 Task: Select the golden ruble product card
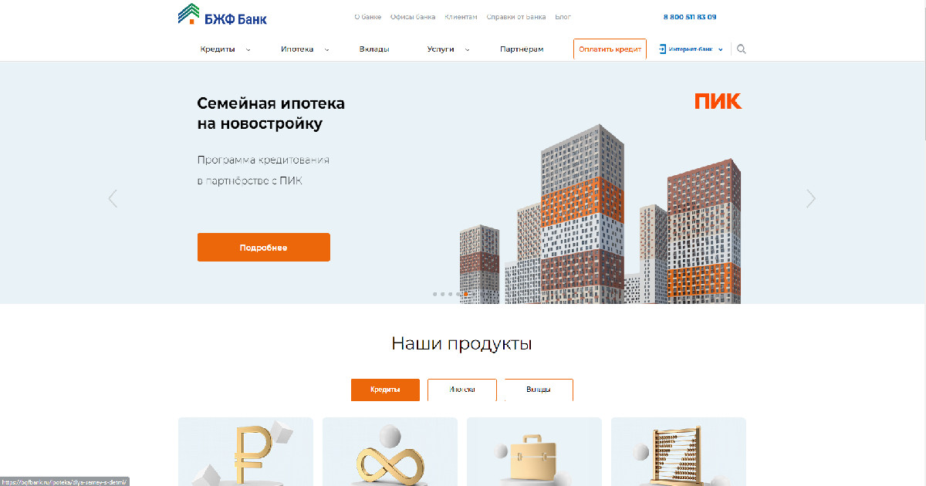[x=245, y=451]
